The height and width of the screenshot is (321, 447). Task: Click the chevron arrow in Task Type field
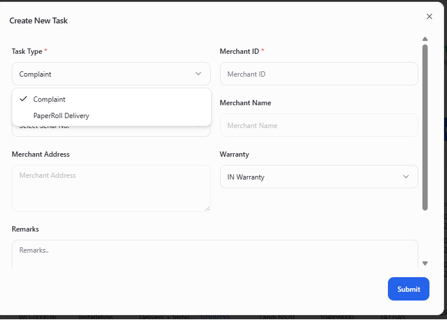coord(198,74)
